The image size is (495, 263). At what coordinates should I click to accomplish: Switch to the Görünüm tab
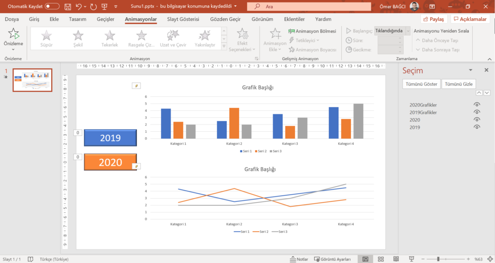tap(262, 19)
